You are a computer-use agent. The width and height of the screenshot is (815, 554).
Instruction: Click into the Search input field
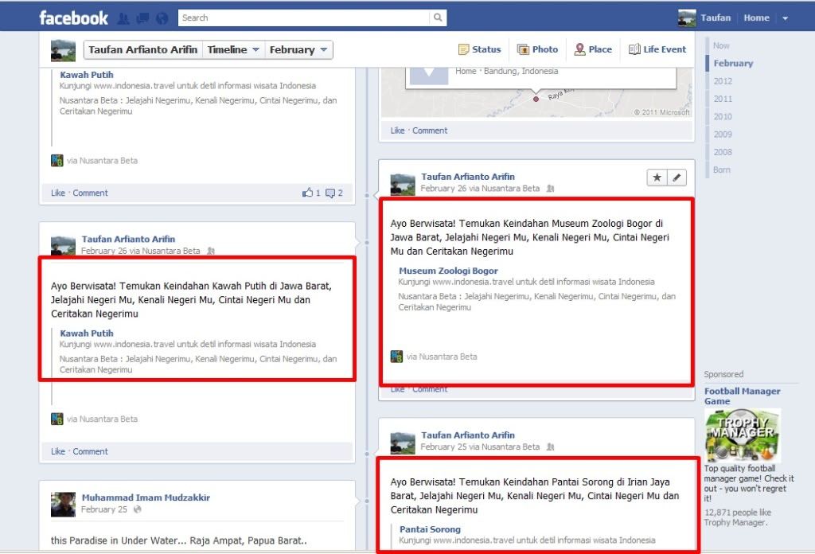[x=304, y=18]
